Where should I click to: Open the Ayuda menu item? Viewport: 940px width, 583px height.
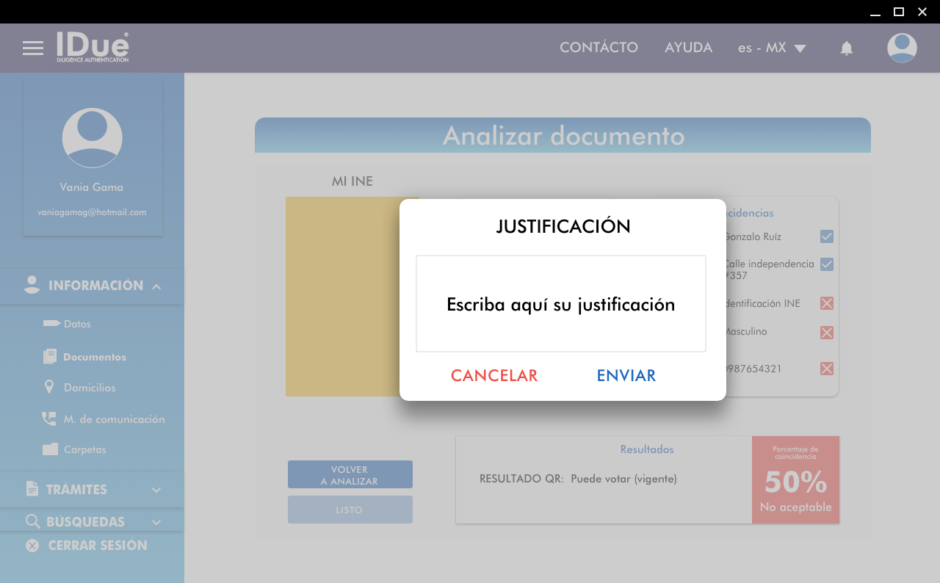(688, 48)
